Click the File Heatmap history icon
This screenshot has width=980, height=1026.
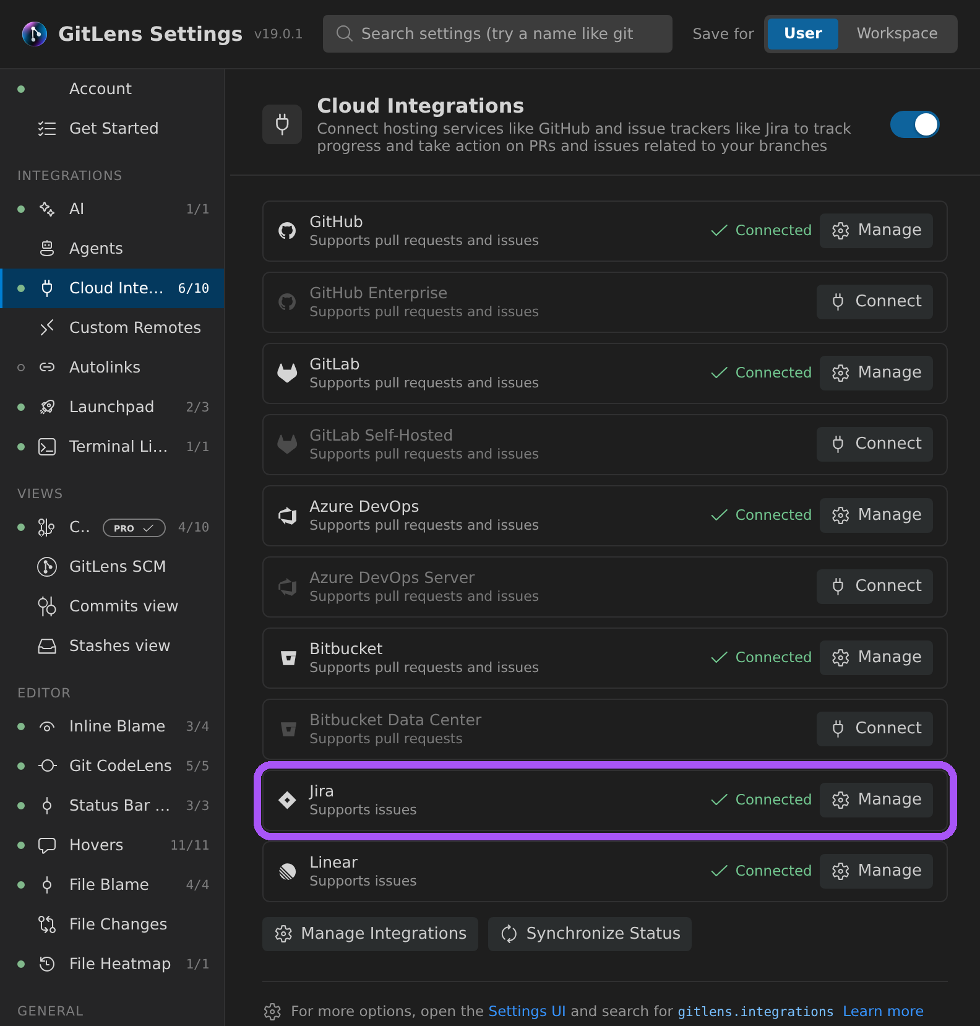coord(47,964)
